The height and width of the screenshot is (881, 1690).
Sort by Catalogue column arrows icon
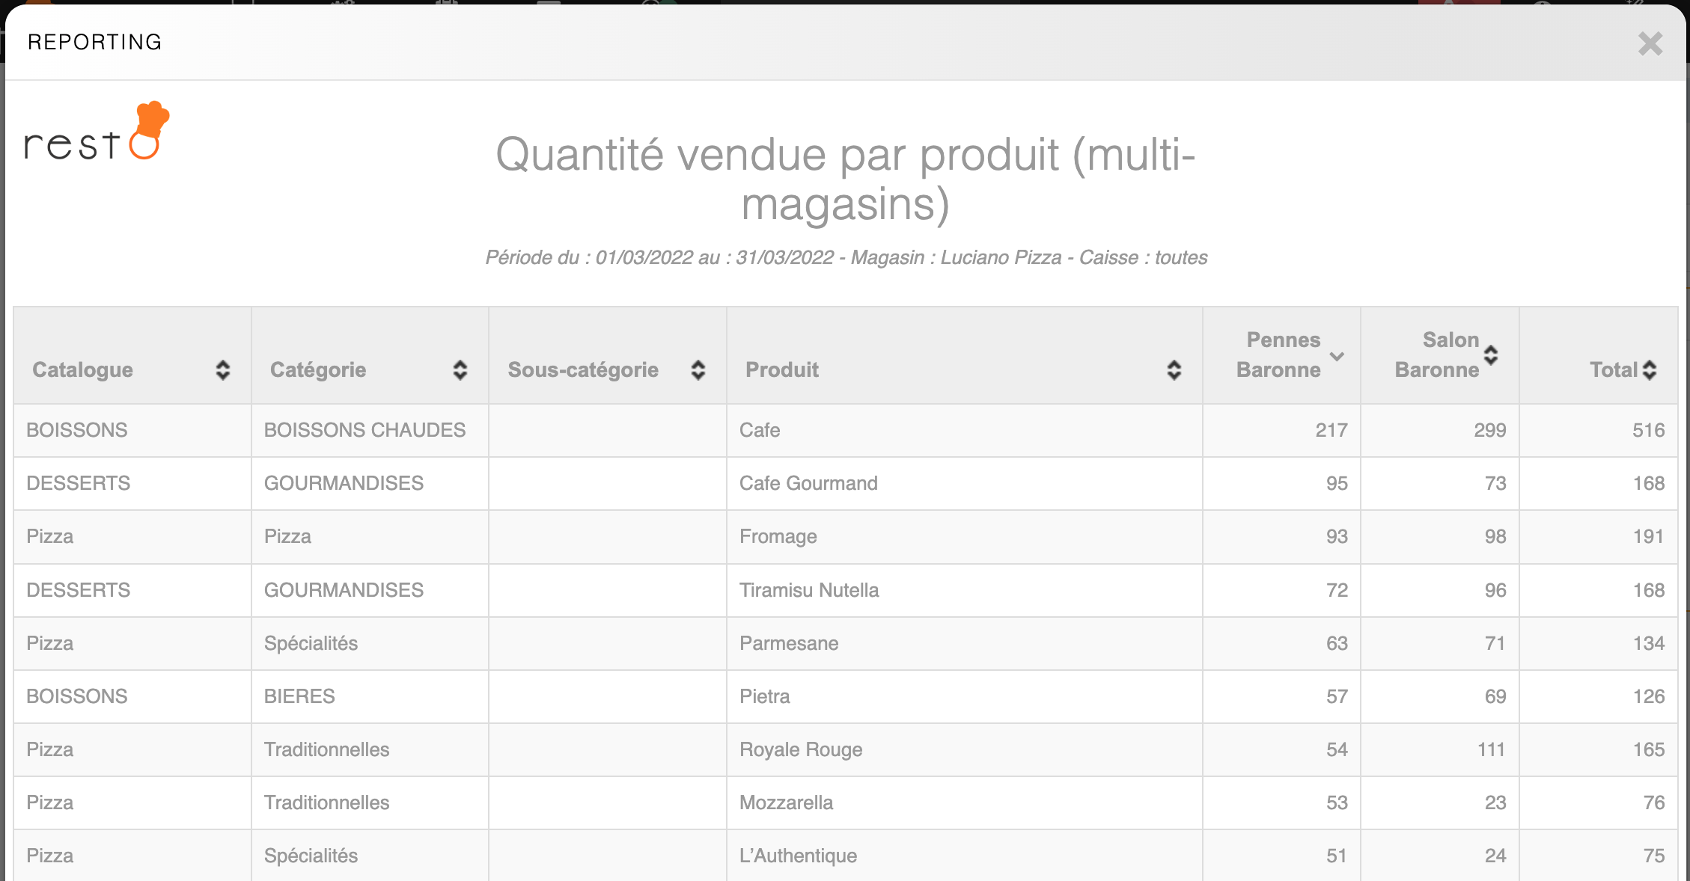coord(222,370)
